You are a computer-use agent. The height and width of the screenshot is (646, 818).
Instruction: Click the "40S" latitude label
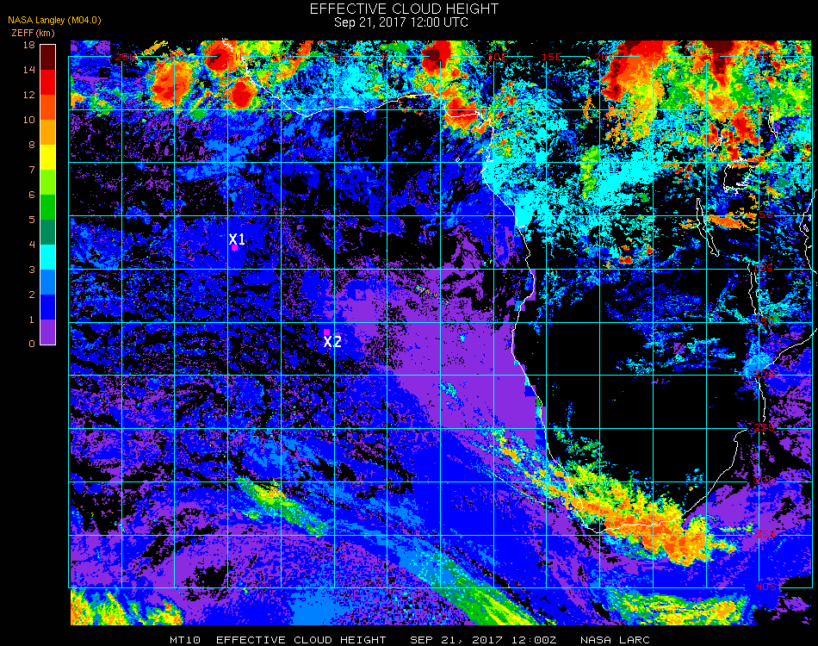[x=766, y=587]
